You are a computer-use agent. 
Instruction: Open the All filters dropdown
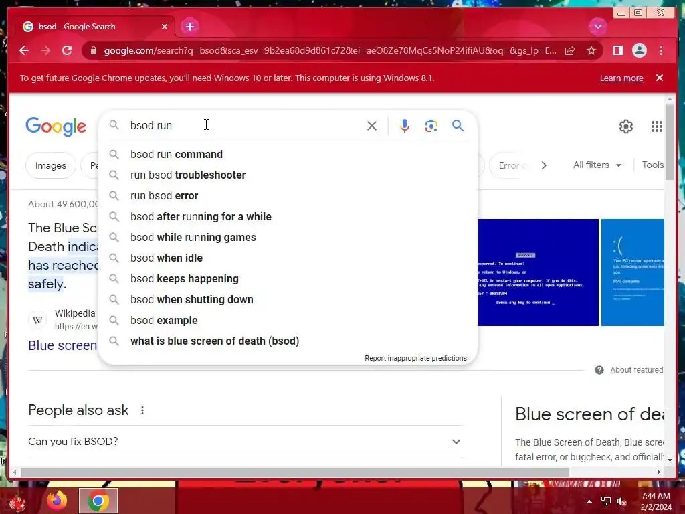(x=597, y=165)
